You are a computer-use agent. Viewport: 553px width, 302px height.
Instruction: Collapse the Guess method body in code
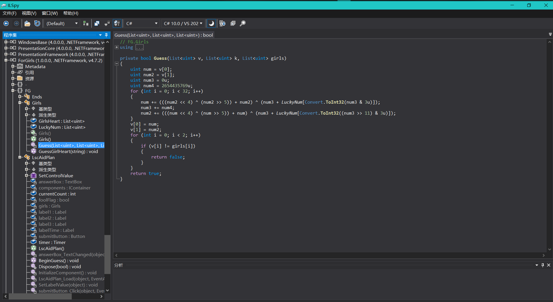click(x=117, y=64)
